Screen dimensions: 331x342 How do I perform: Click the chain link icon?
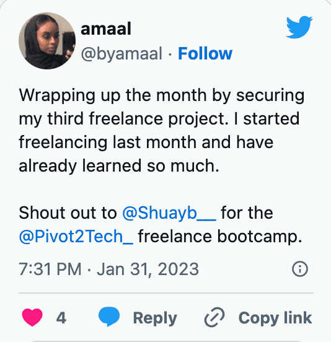(x=214, y=317)
